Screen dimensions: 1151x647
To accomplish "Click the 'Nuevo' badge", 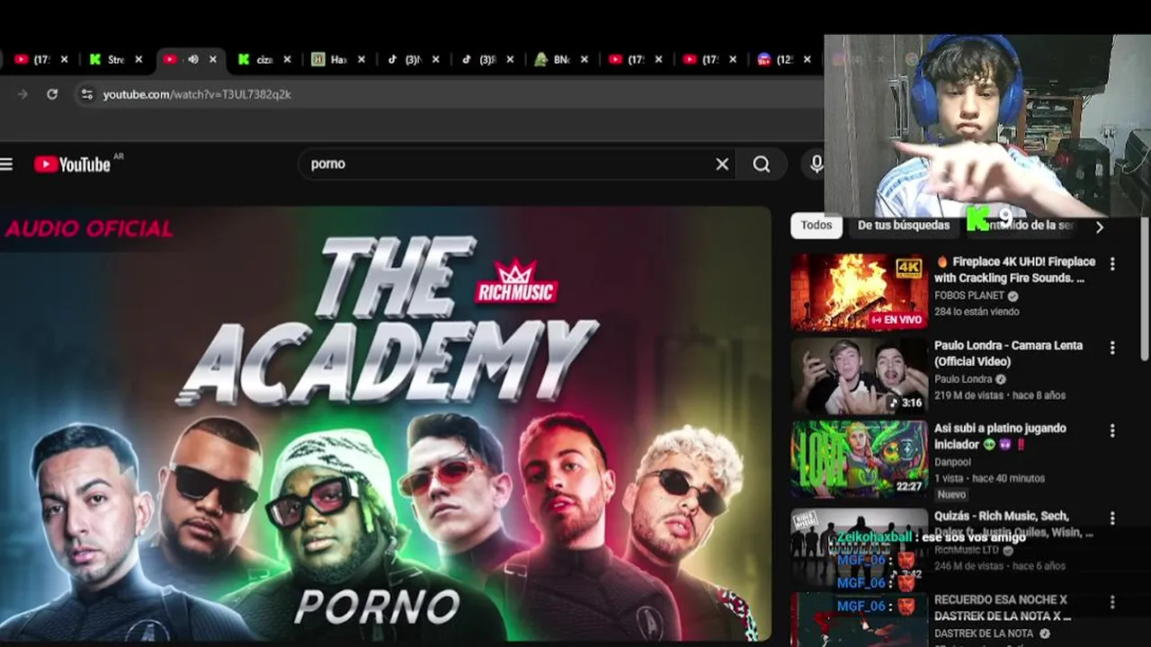I will pos(951,494).
